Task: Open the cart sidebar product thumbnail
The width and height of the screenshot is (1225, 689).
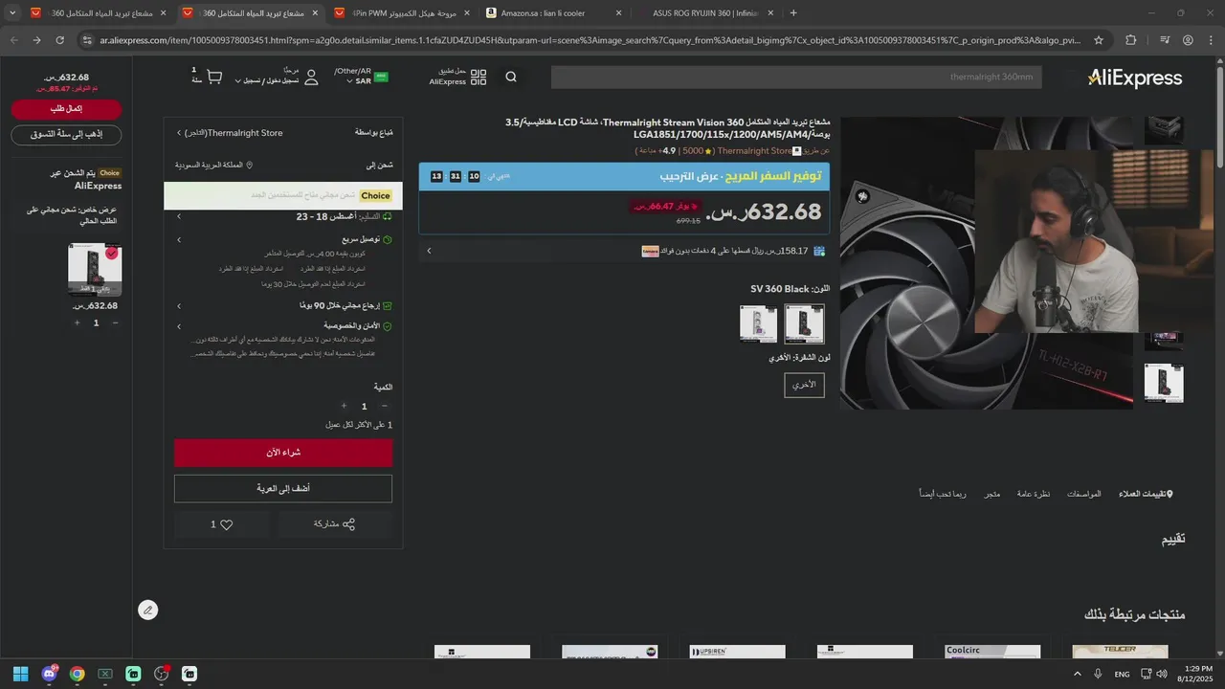Action: click(x=95, y=269)
